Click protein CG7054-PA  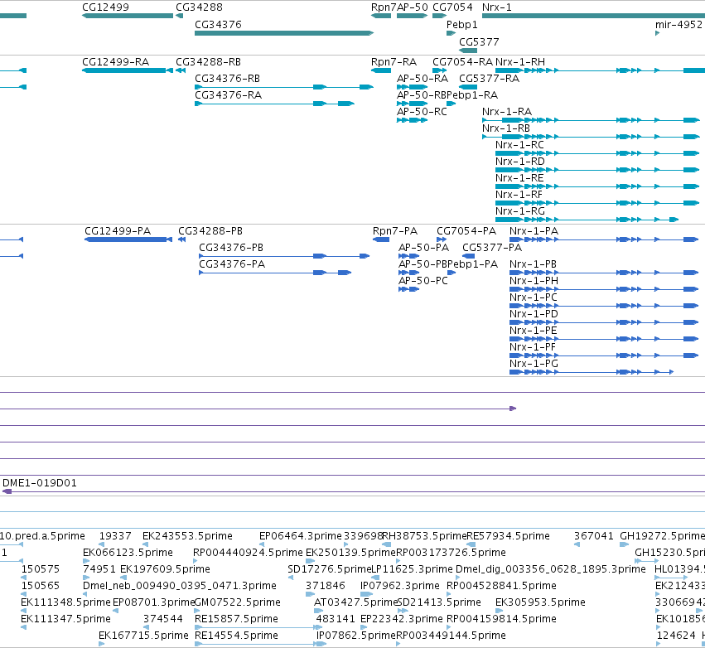tap(466, 230)
